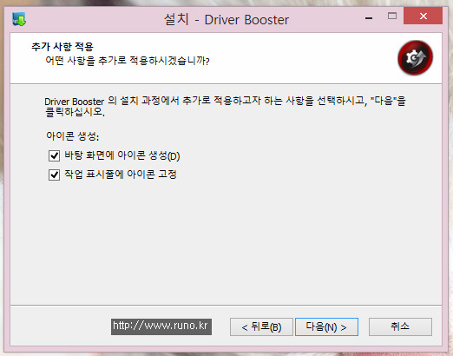Click the 설치 - Driver Booster title text
The height and width of the screenshot is (356, 453).
[x=226, y=20]
